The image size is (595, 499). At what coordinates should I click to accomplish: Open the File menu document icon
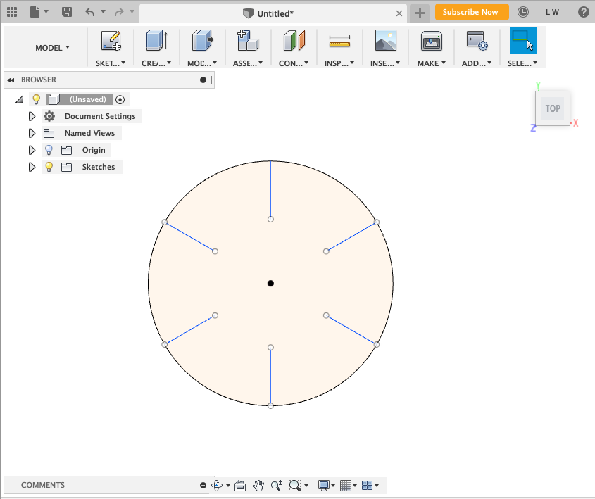coord(35,12)
